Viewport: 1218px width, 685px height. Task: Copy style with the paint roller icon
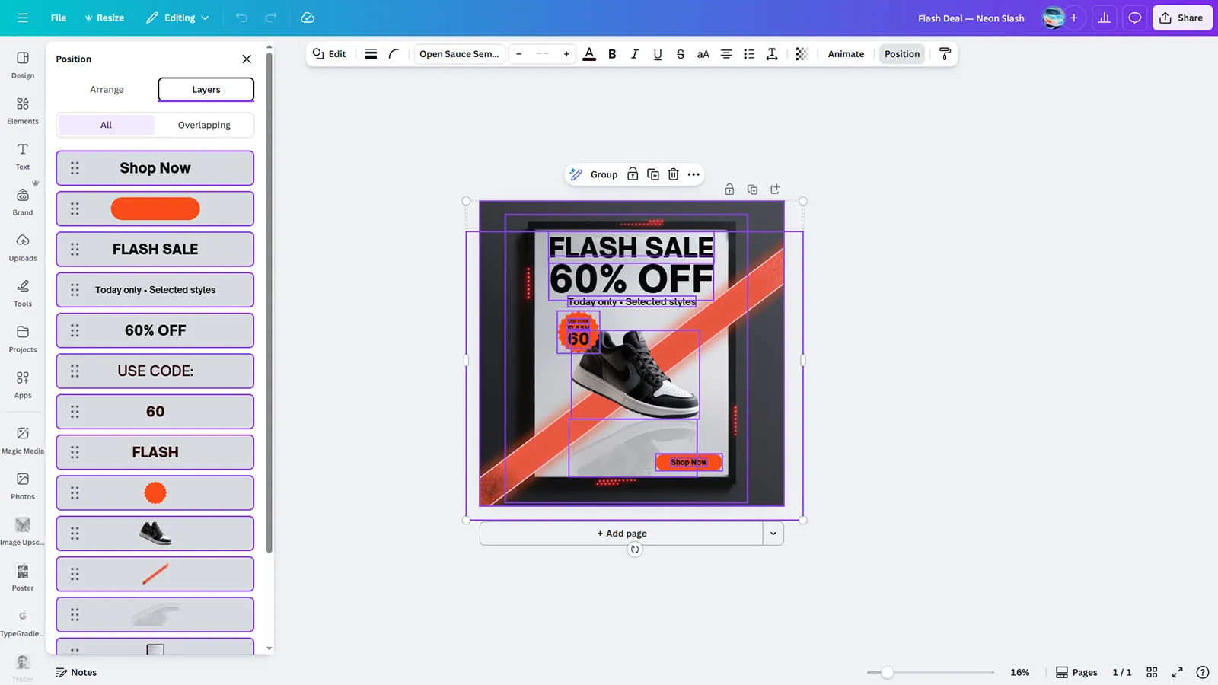945,54
